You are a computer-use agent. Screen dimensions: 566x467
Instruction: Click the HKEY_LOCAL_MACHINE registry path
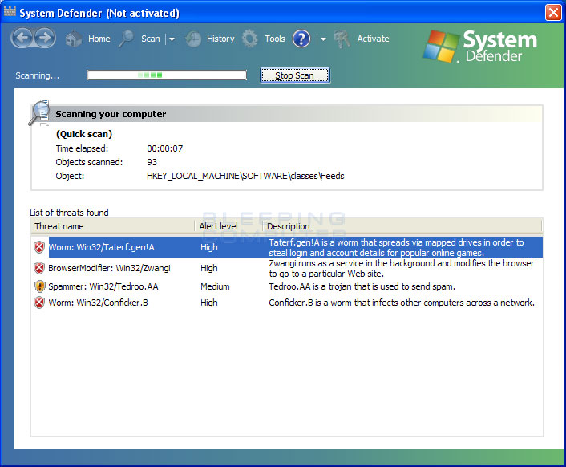245,176
